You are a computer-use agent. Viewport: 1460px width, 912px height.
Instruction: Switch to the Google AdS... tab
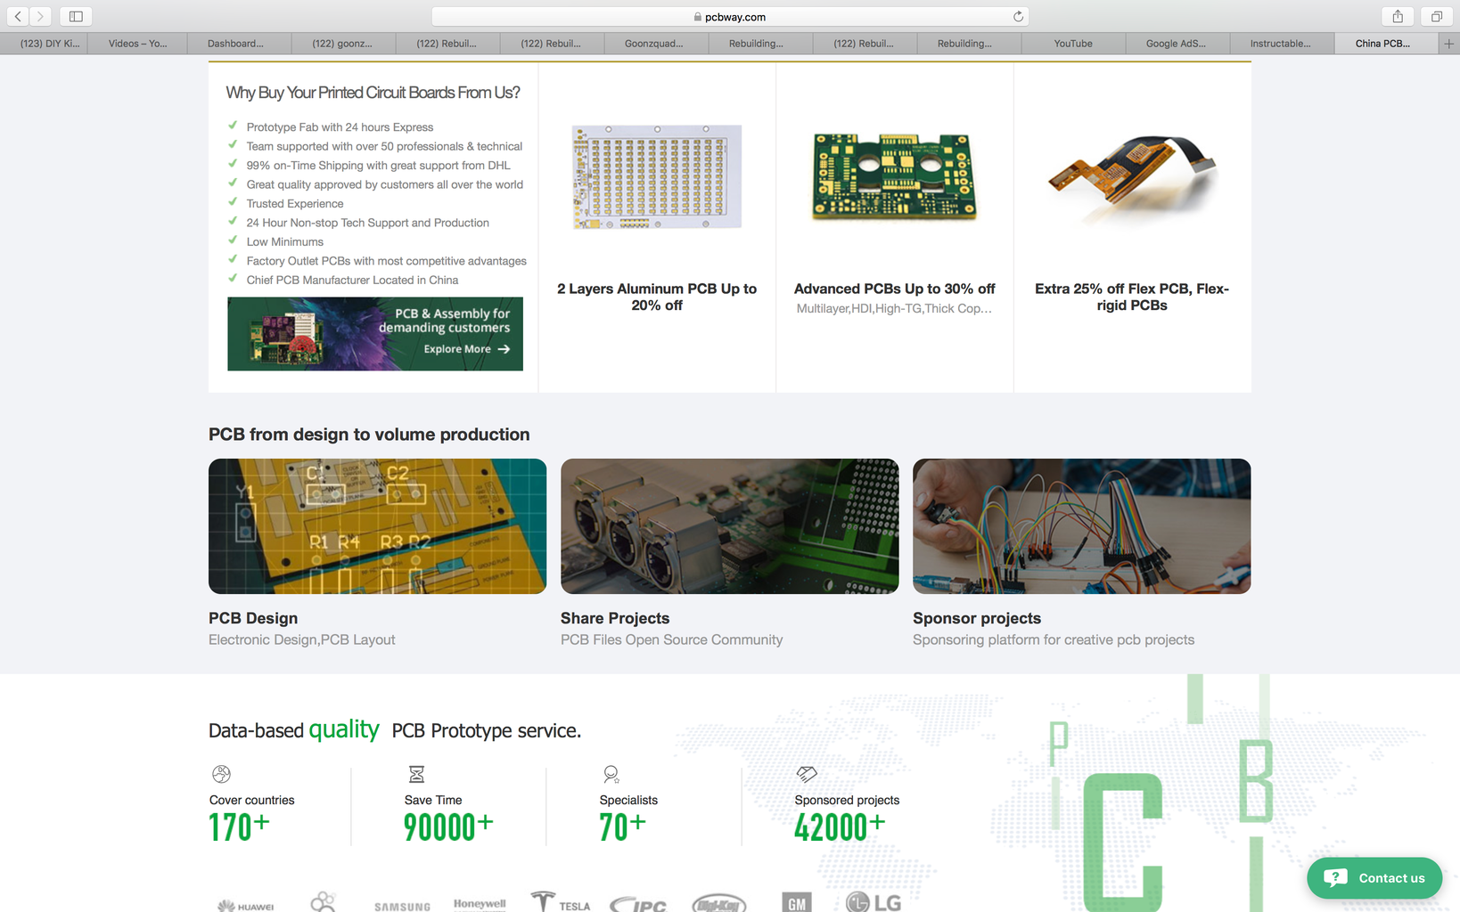pyautogui.click(x=1177, y=43)
